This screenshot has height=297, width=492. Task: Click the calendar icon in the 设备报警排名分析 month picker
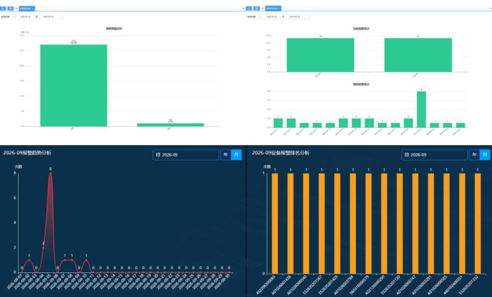click(407, 154)
